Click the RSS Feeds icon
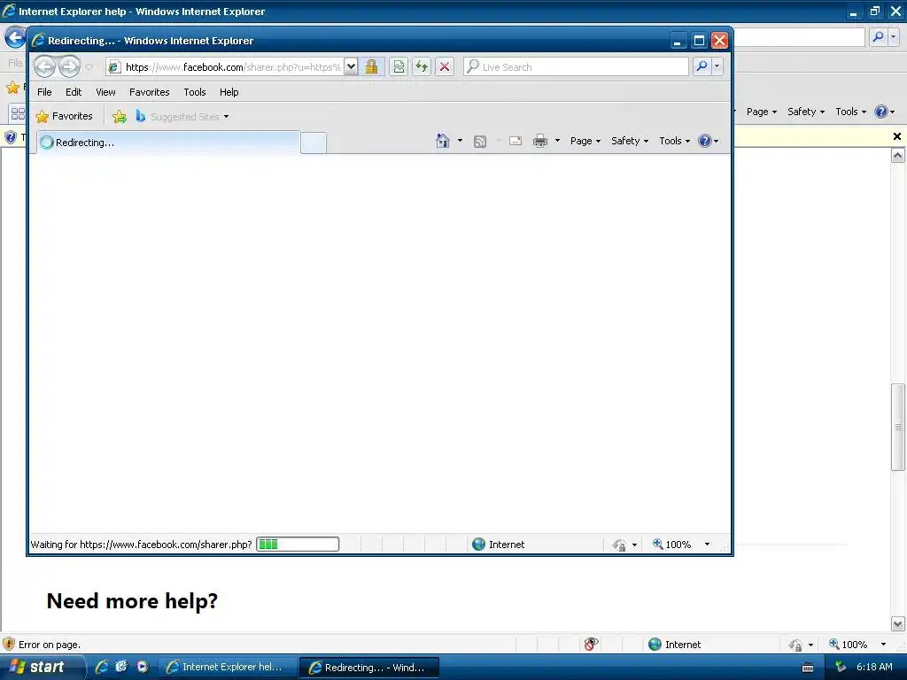Viewport: 907px width, 680px height. pyautogui.click(x=480, y=141)
